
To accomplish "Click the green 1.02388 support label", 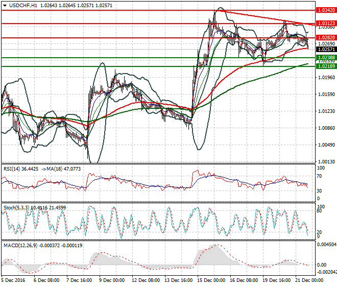I will click(x=326, y=57).
